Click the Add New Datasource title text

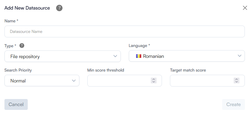coord(27,8)
